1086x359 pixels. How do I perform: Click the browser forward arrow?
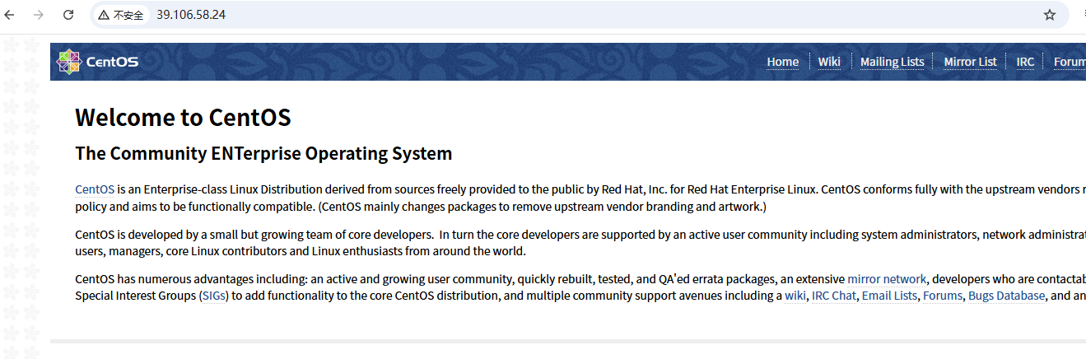(39, 15)
